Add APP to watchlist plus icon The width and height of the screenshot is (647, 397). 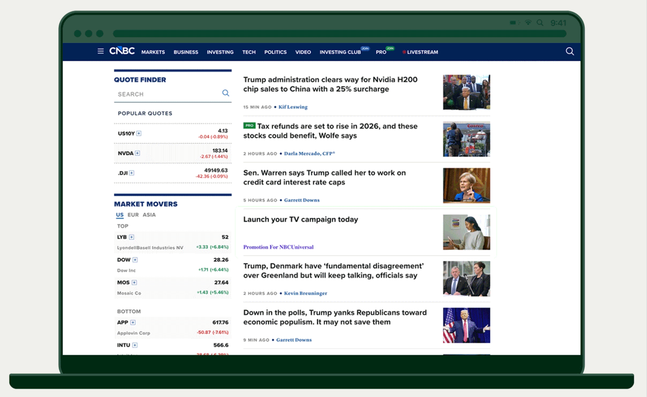(x=133, y=322)
